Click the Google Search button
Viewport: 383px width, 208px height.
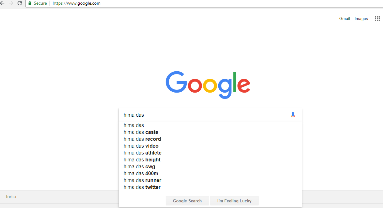[x=187, y=201]
